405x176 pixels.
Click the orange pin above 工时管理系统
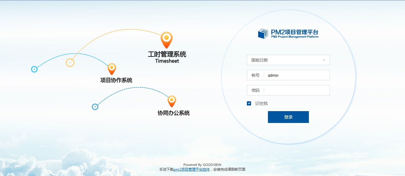[166, 39]
